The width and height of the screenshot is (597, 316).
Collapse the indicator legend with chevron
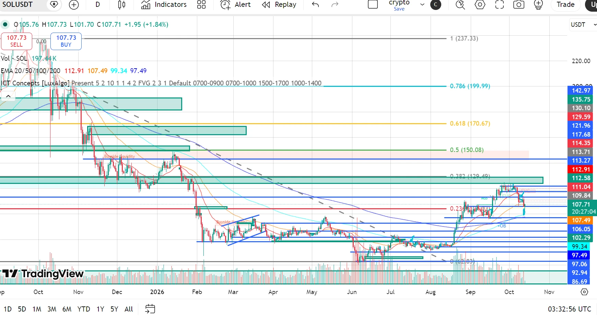[8, 96]
